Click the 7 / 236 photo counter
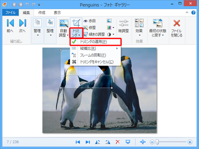The height and width of the screenshot is (149, 199). (13, 142)
